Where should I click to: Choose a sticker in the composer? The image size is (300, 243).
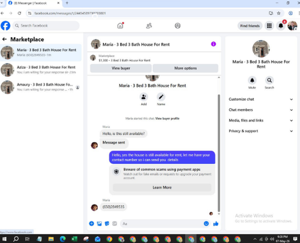(107, 224)
